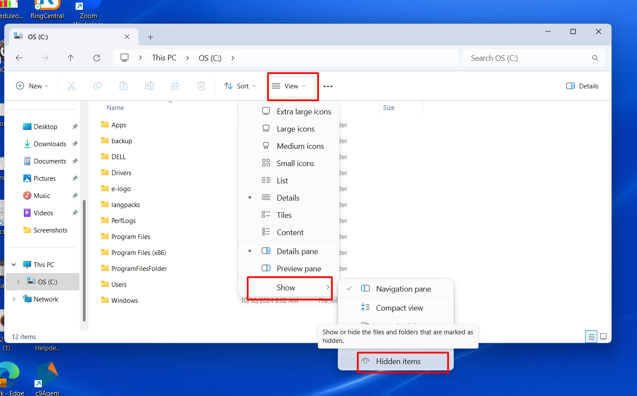Click the Delete icon

pyautogui.click(x=201, y=86)
